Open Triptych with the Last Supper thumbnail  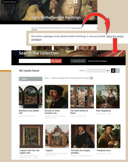pos(31,136)
